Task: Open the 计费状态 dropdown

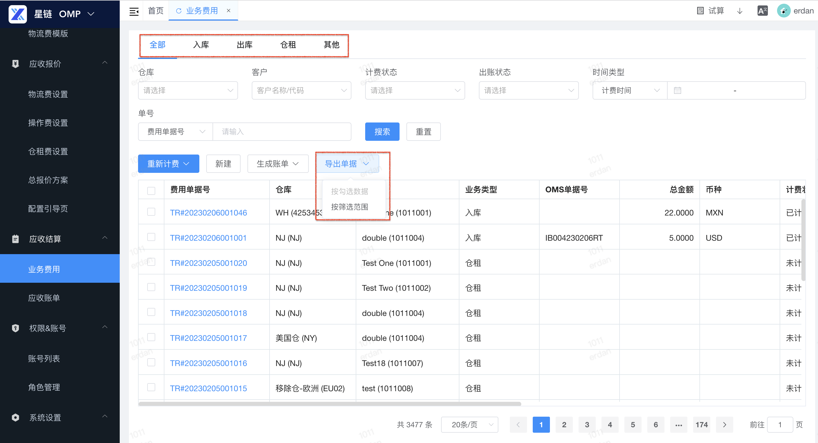Action: 415,90
